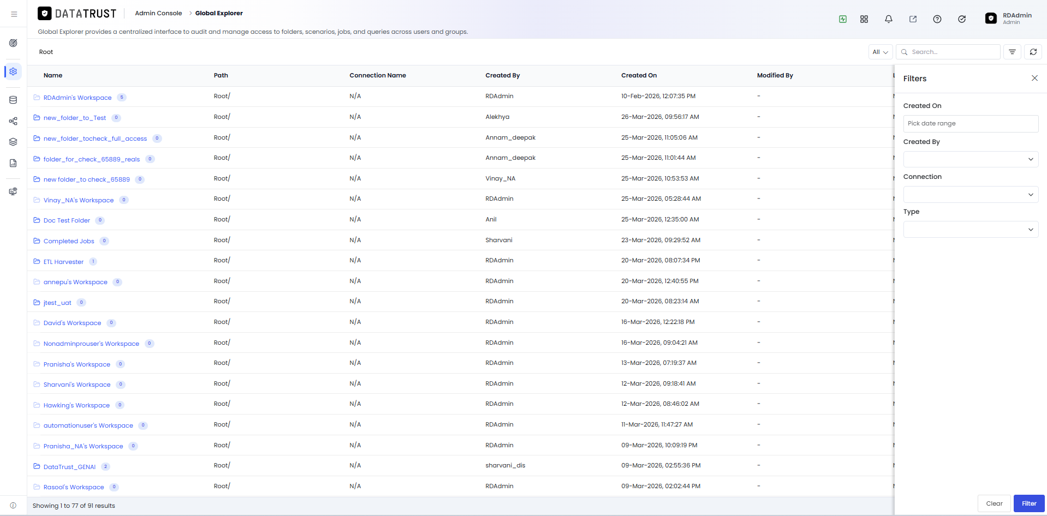Click Connection Name column header
This screenshot has width=1047, height=516.
[378, 75]
